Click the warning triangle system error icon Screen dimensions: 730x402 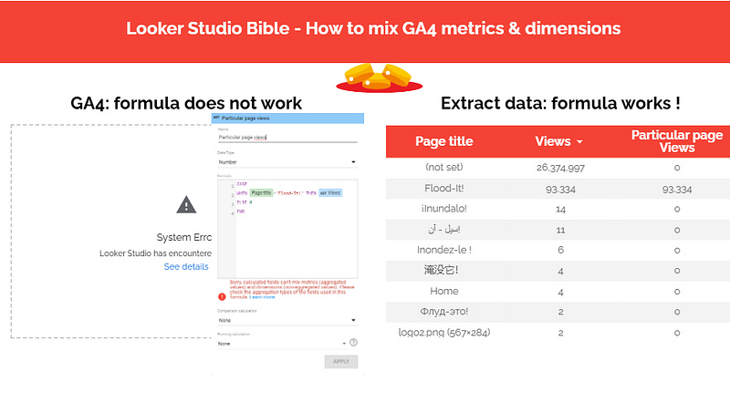click(186, 205)
